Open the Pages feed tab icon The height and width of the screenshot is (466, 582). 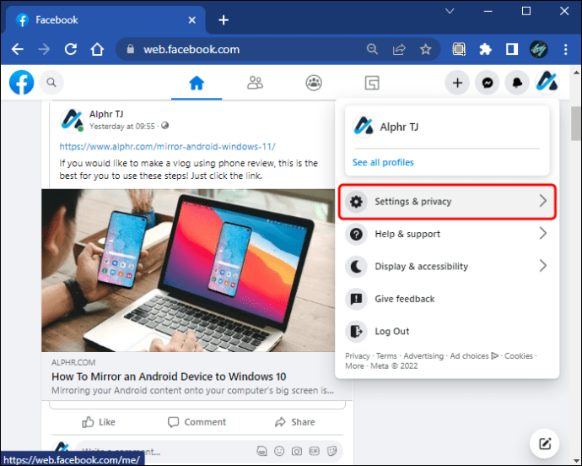pyautogui.click(x=372, y=83)
